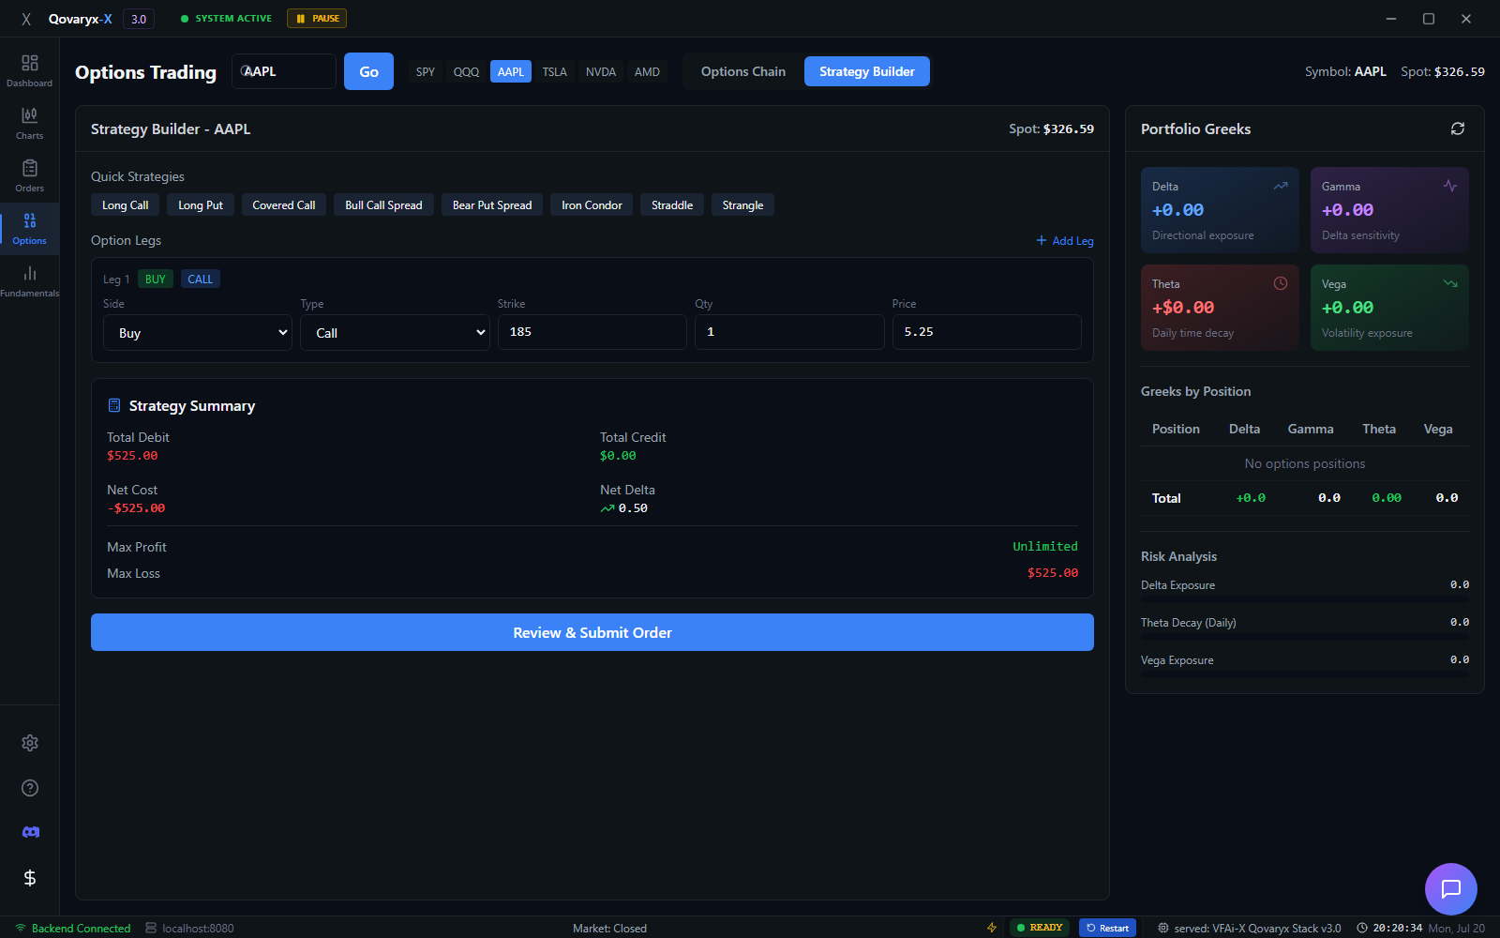The height and width of the screenshot is (938, 1500).
Task: Apply the Strangle quick strategy
Action: pos(742,204)
